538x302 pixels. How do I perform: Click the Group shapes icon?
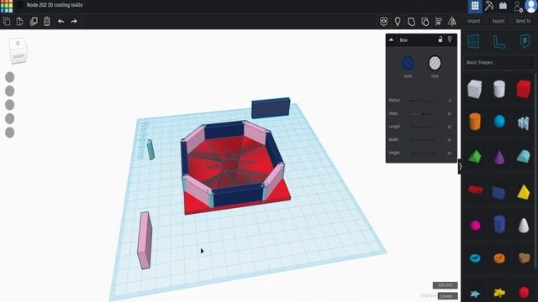(x=411, y=22)
